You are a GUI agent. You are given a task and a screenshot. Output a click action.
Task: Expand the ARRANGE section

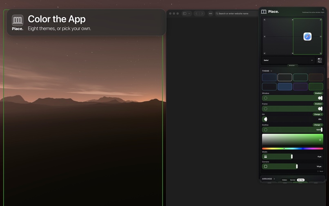pos(268,179)
